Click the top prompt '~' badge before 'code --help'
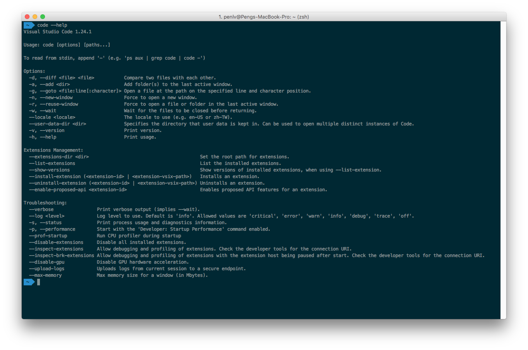This screenshot has width=528, height=350. click(29, 25)
